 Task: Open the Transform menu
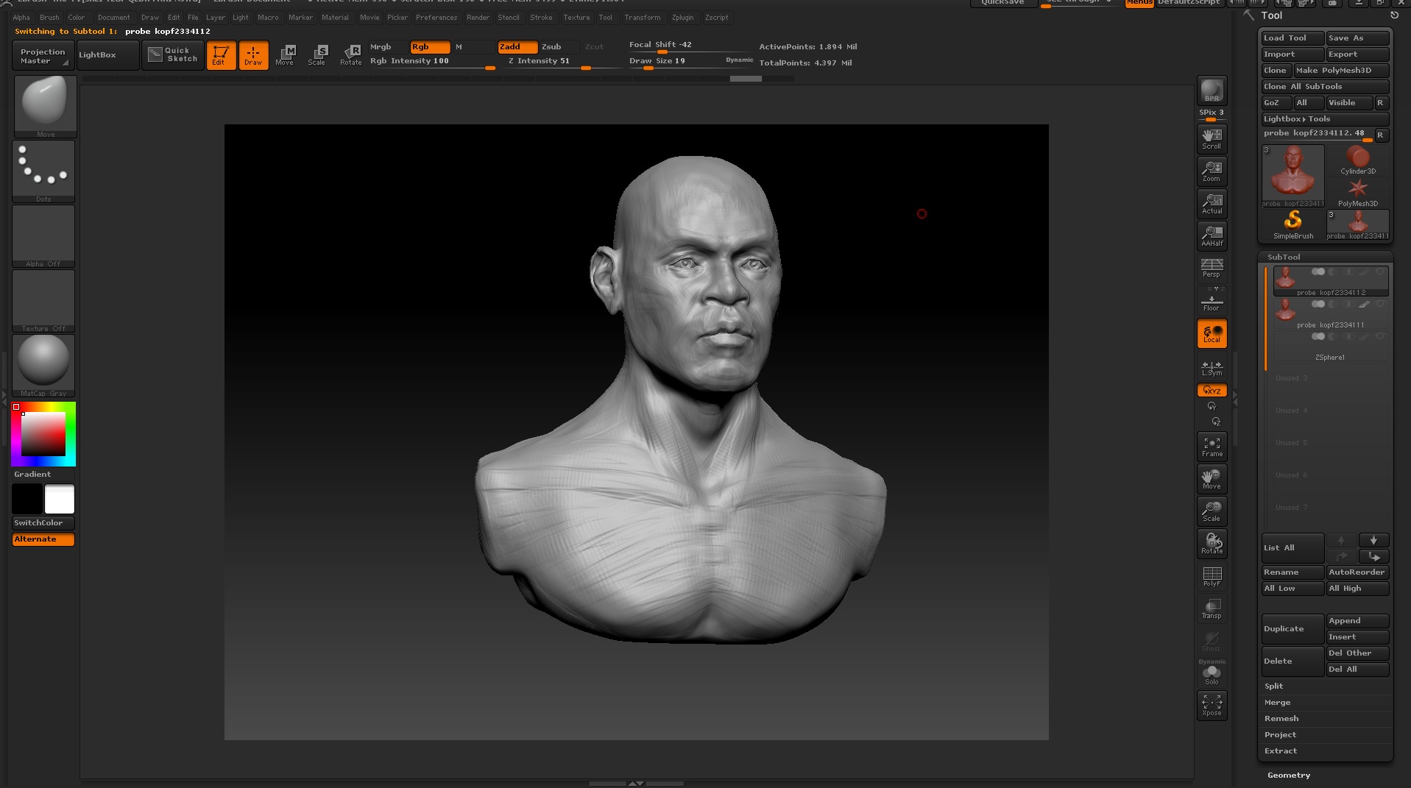click(643, 17)
